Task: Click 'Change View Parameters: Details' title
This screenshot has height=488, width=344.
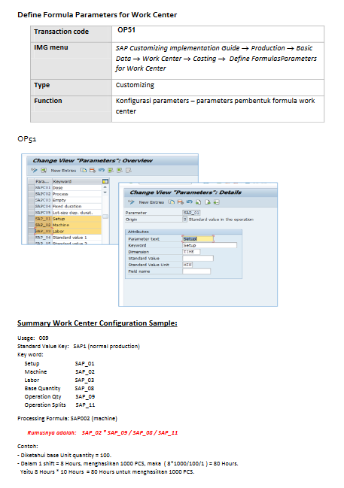Action: (x=186, y=192)
